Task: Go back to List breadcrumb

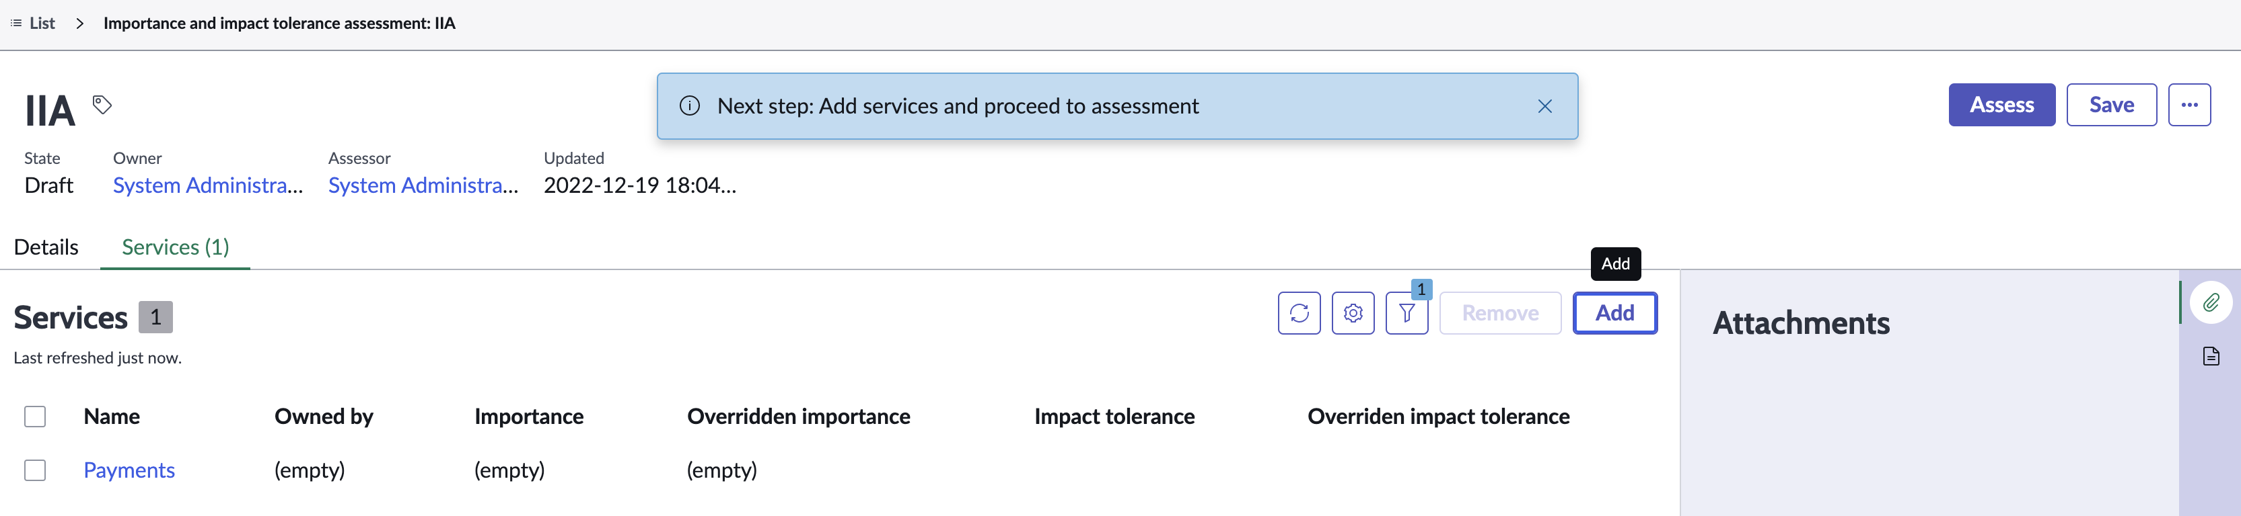Action: (x=42, y=24)
